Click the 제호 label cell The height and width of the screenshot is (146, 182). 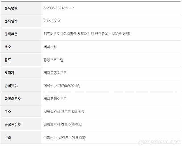click(x=8, y=47)
